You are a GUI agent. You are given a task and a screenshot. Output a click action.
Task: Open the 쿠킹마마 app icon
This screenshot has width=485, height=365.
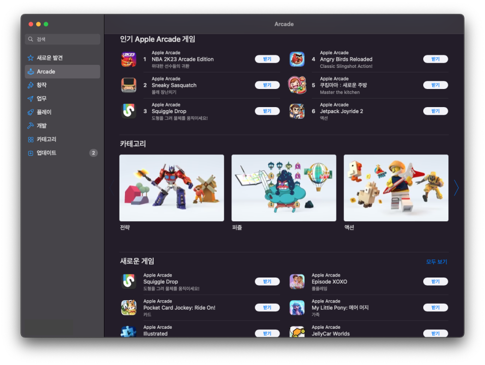297,85
